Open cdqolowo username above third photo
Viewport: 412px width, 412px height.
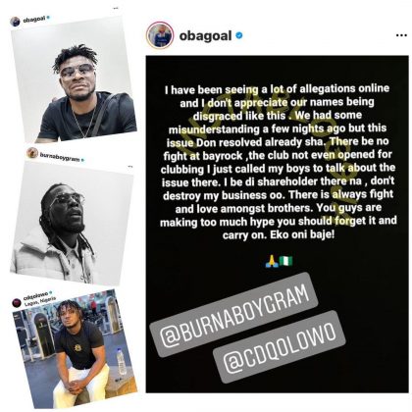click(x=36, y=295)
